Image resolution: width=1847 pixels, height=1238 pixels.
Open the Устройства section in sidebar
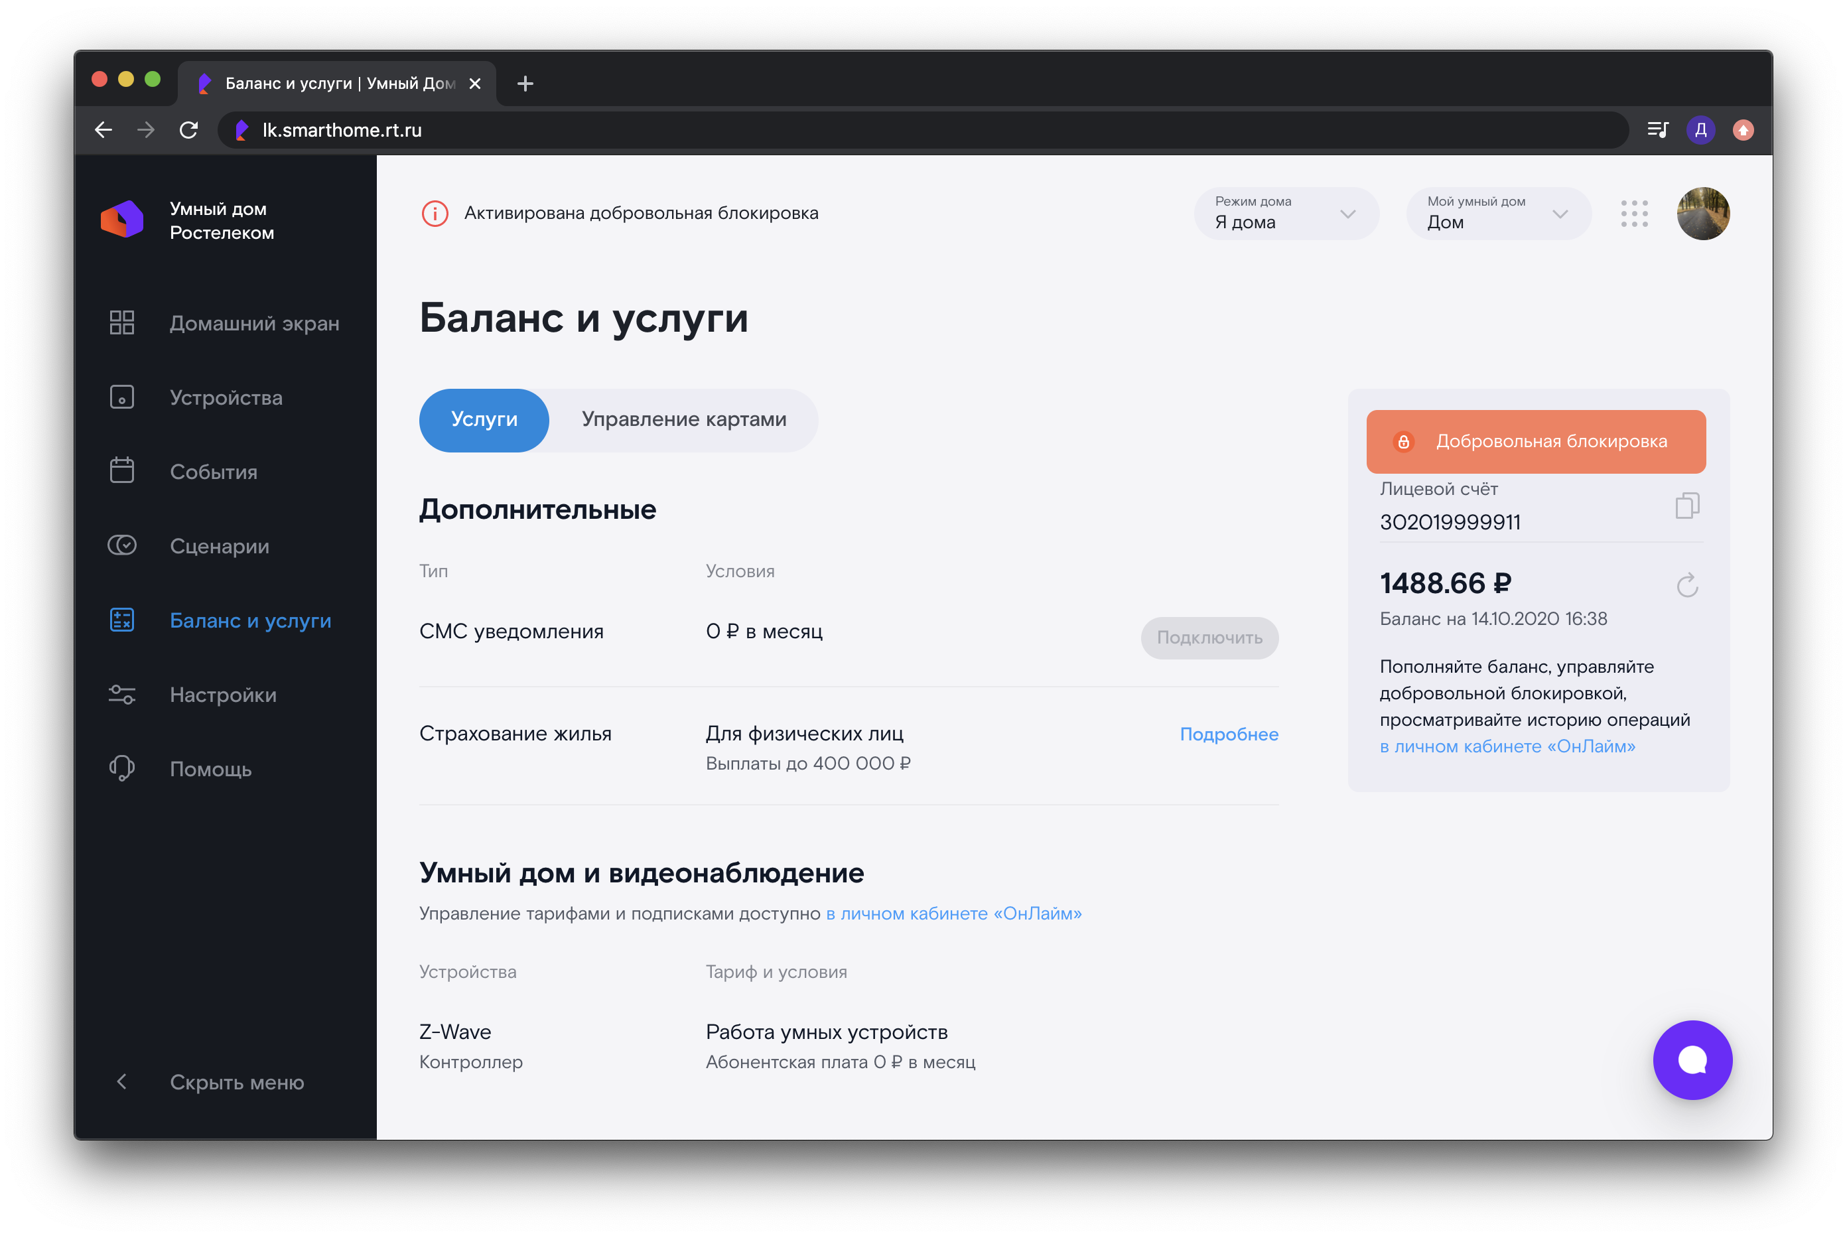(x=226, y=397)
